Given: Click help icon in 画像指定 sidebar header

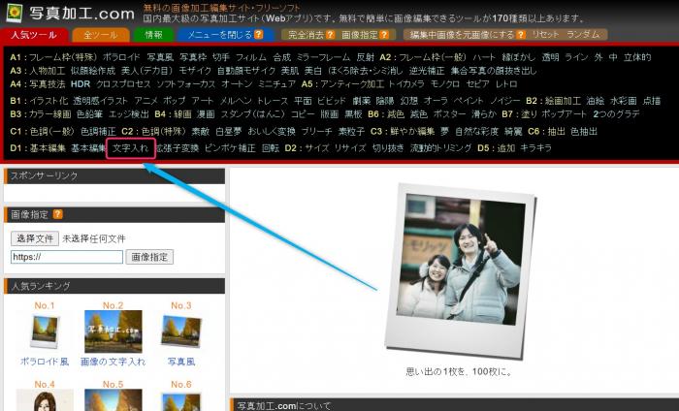Looking at the screenshot, I should click(57, 214).
